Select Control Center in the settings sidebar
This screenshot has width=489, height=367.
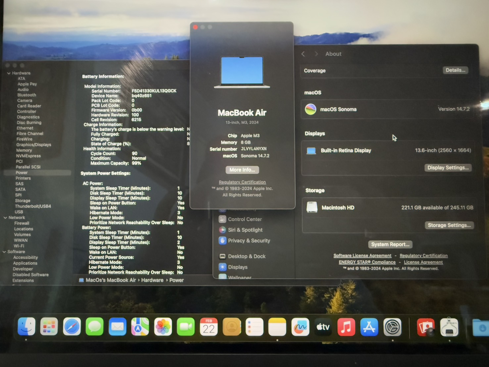pos(222,219)
